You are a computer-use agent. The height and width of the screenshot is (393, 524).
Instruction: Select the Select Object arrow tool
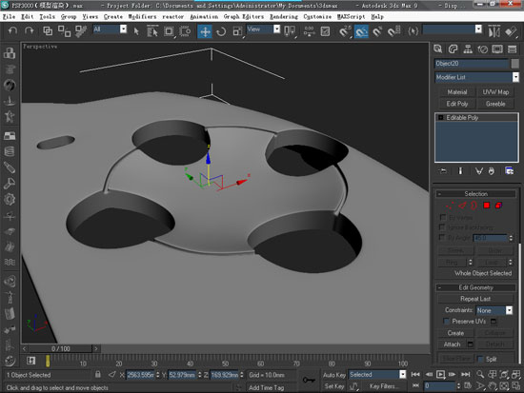[x=136, y=31]
